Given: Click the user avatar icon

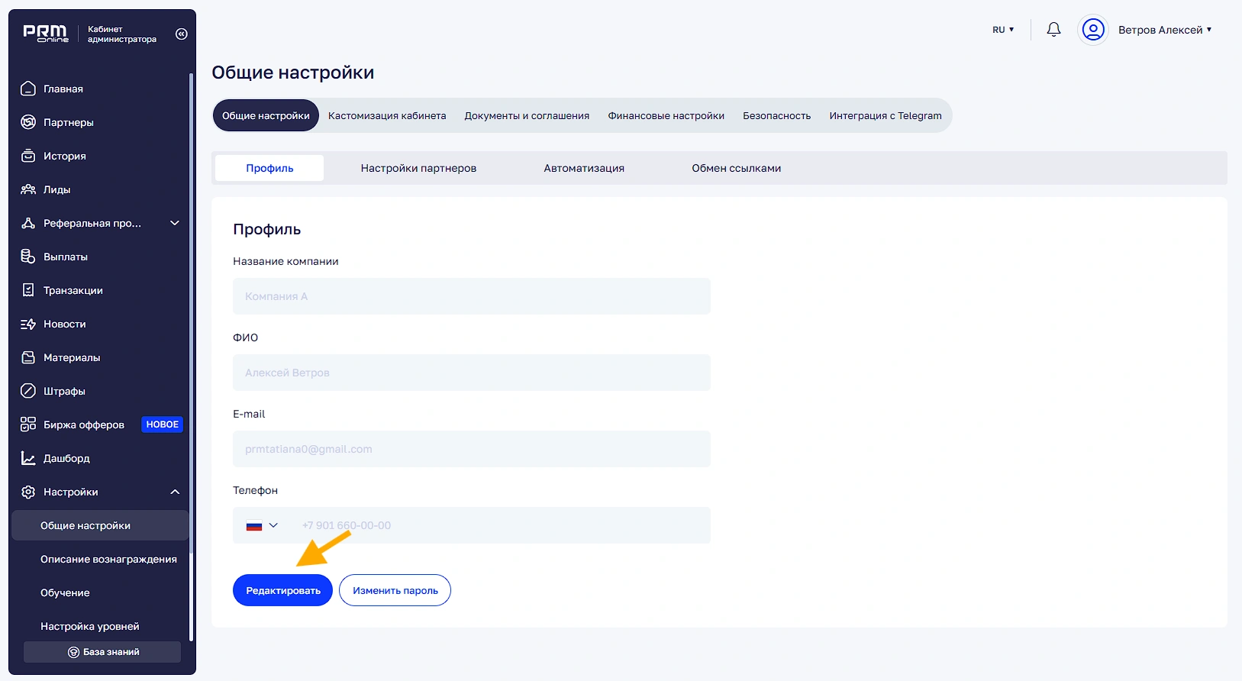Looking at the screenshot, I should (1093, 30).
